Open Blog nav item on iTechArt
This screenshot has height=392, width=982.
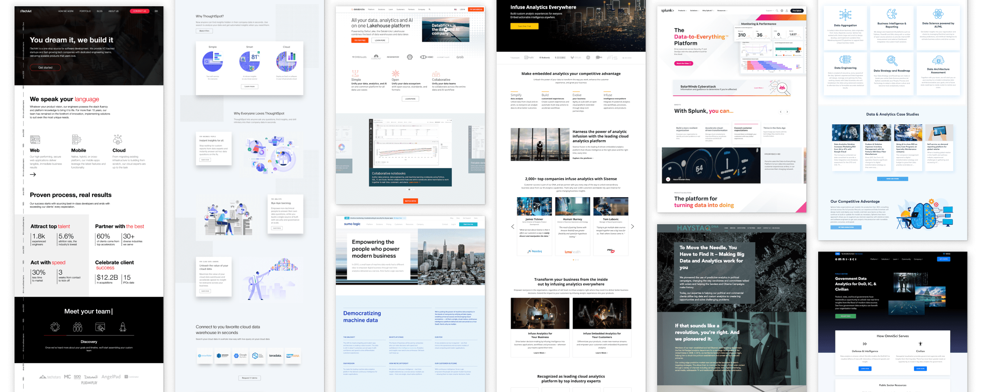tap(100, 11)
